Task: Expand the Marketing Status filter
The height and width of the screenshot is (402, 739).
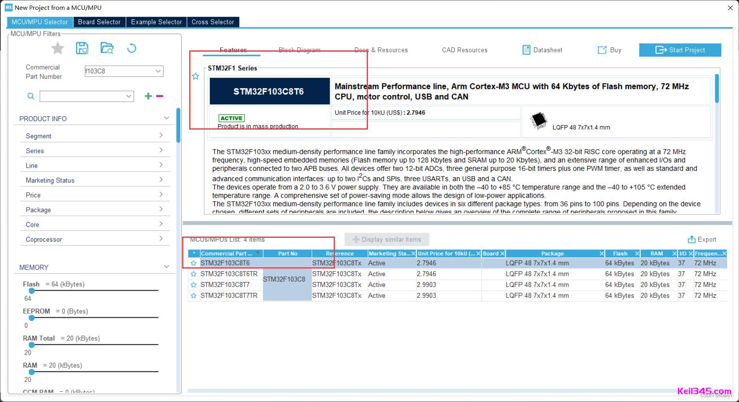Action: (x=161, y=180)
